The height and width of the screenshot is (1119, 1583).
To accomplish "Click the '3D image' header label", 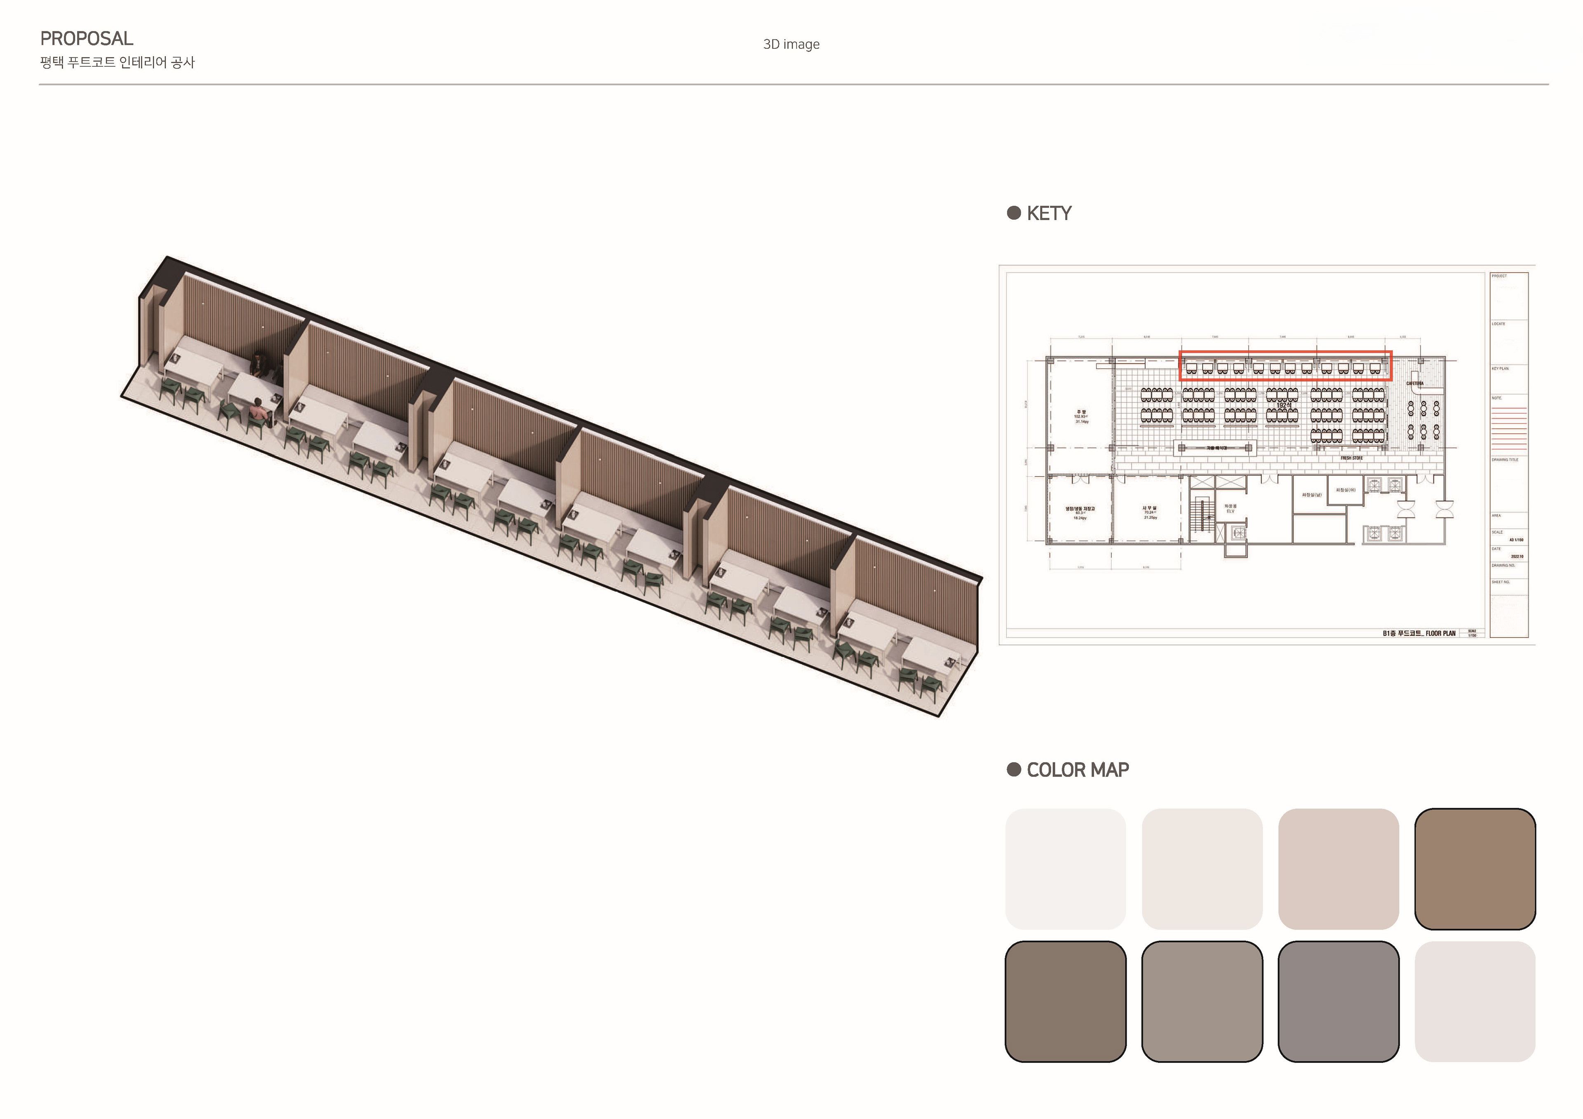I will point(791,44).
